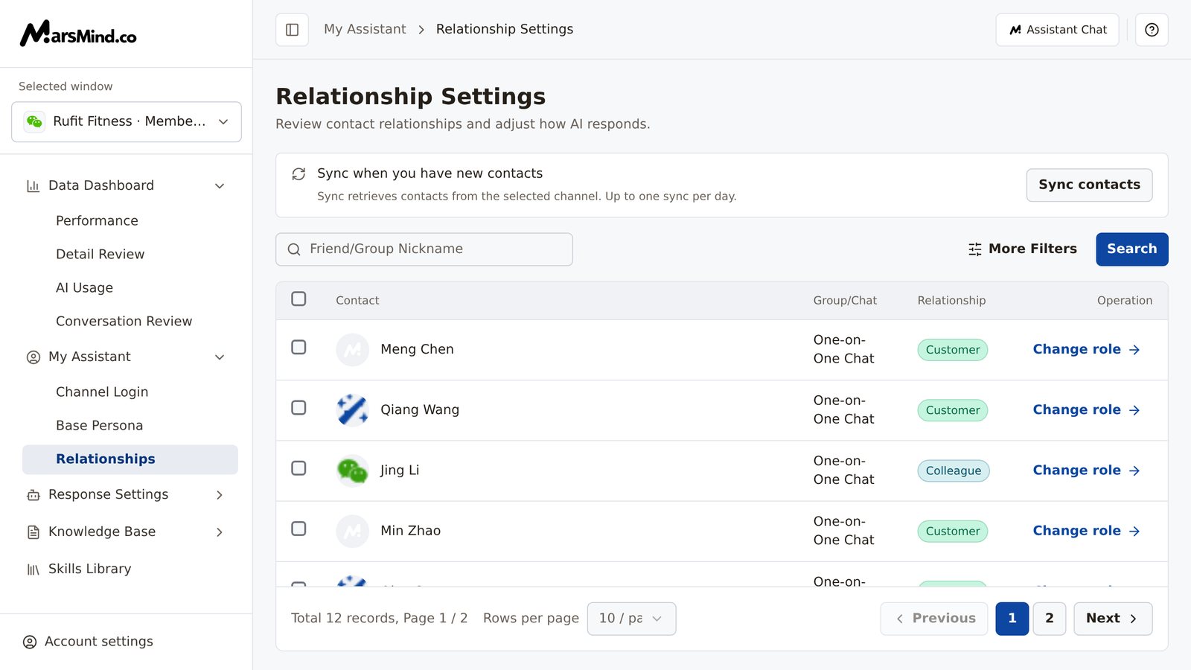Open the help question mark icon
Screen dimensions: 1191x670
click(1152, 30)
